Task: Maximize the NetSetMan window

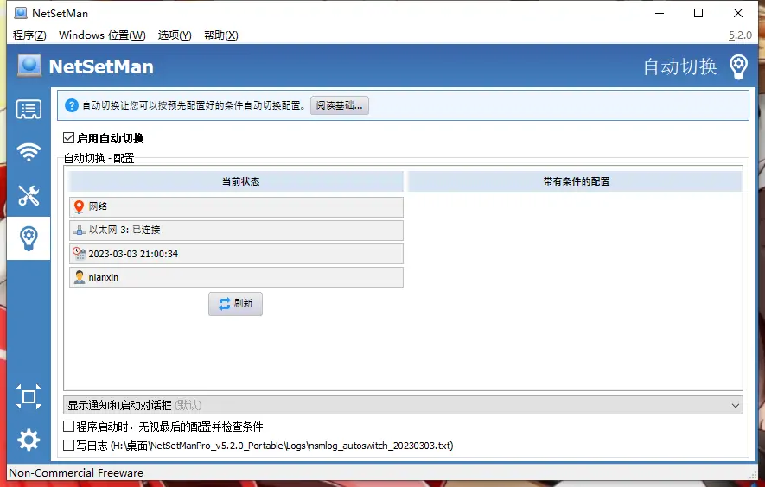Action: pyautogui.click(x=698, y=13)
